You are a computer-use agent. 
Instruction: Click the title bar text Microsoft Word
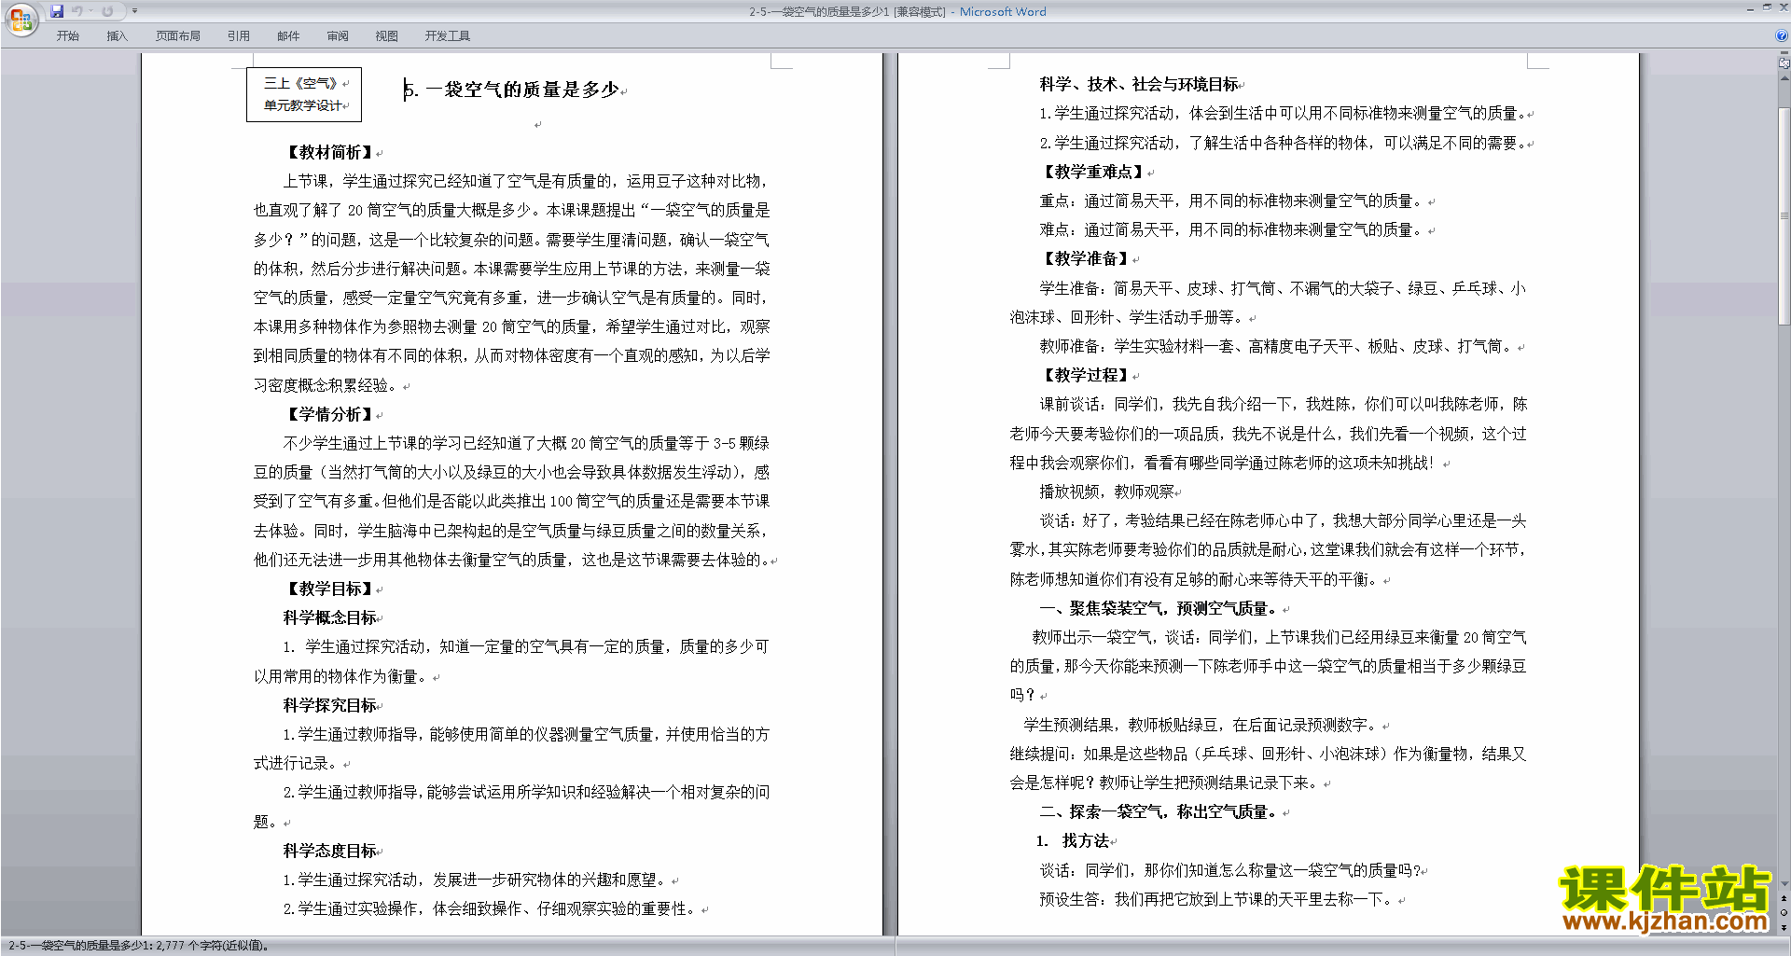coord(1003,12)
